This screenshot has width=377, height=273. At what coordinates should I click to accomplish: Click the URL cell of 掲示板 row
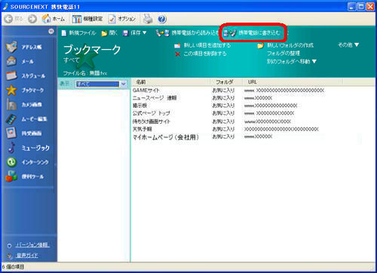click(271, 106)
